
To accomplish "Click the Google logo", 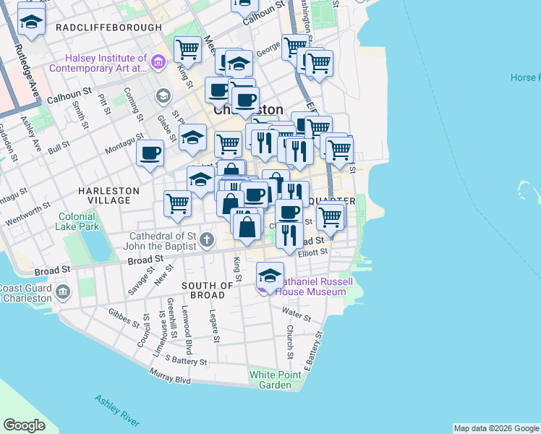I will [24, 425].
